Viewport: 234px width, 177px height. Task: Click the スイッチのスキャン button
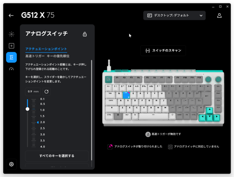tap(163, 50)
